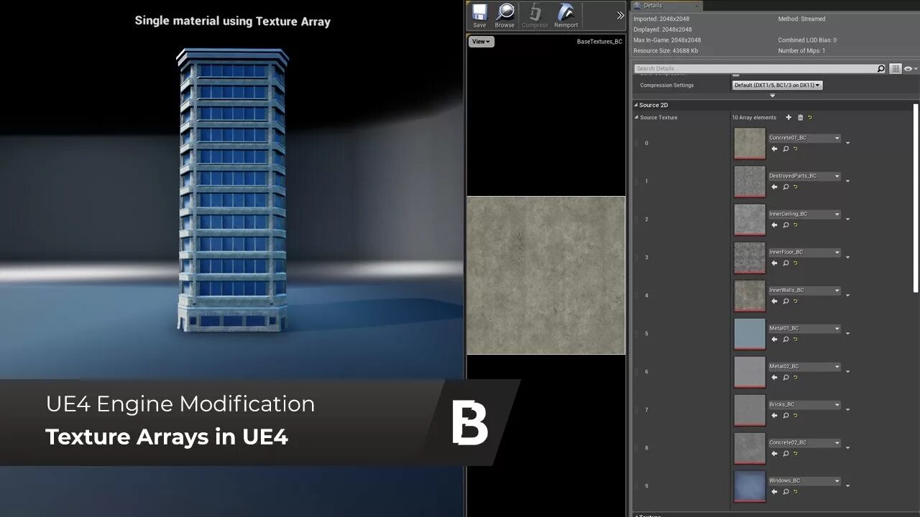920x517 pixels.
Task: Browse to Metal02_BC in Content Browser
Action: coord(786,377)
